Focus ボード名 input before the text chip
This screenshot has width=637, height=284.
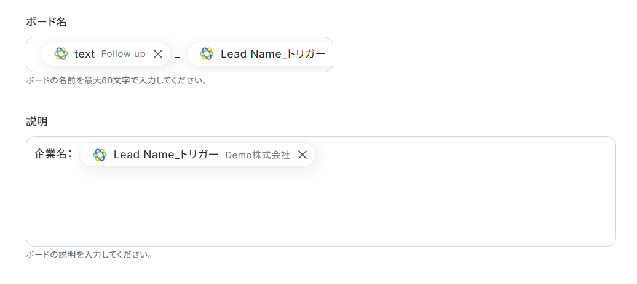(x=34, y=55)
